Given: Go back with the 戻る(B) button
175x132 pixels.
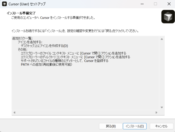Looking at the screenshot, I should [111, 126].
